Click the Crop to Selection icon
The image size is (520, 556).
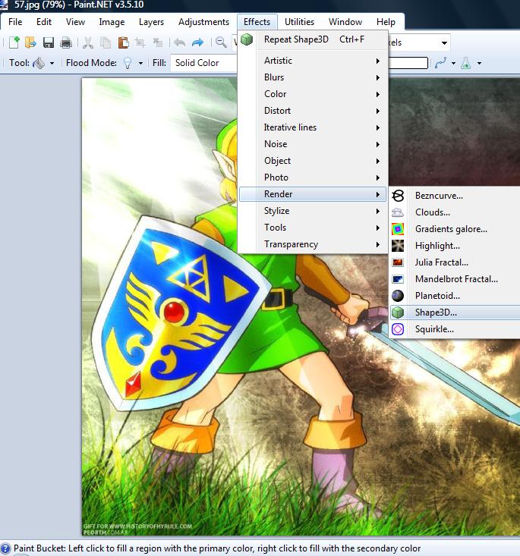[x=140, y=42]
